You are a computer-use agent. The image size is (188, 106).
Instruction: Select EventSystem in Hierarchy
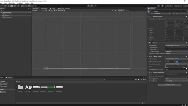(8, 17)
